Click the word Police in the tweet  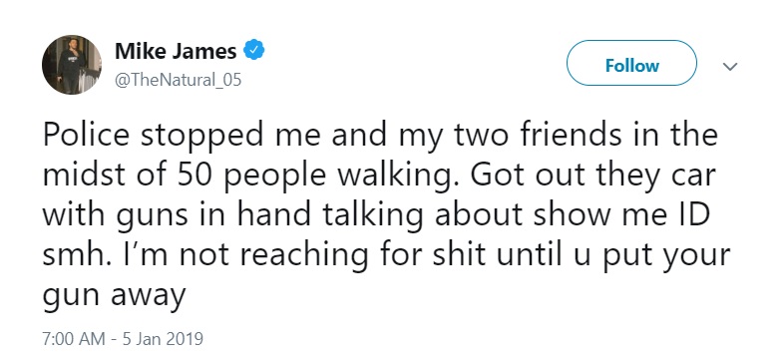[87, 136]
